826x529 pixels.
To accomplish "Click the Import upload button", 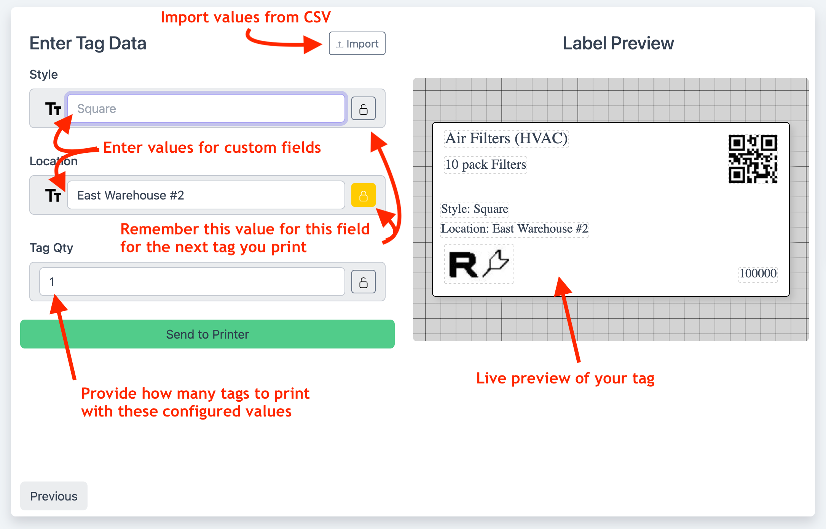I will click(x=357, y=44).
